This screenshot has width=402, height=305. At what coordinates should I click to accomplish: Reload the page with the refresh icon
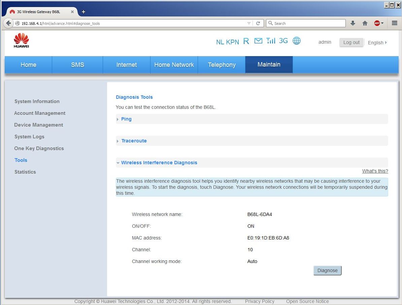(258, 23)
